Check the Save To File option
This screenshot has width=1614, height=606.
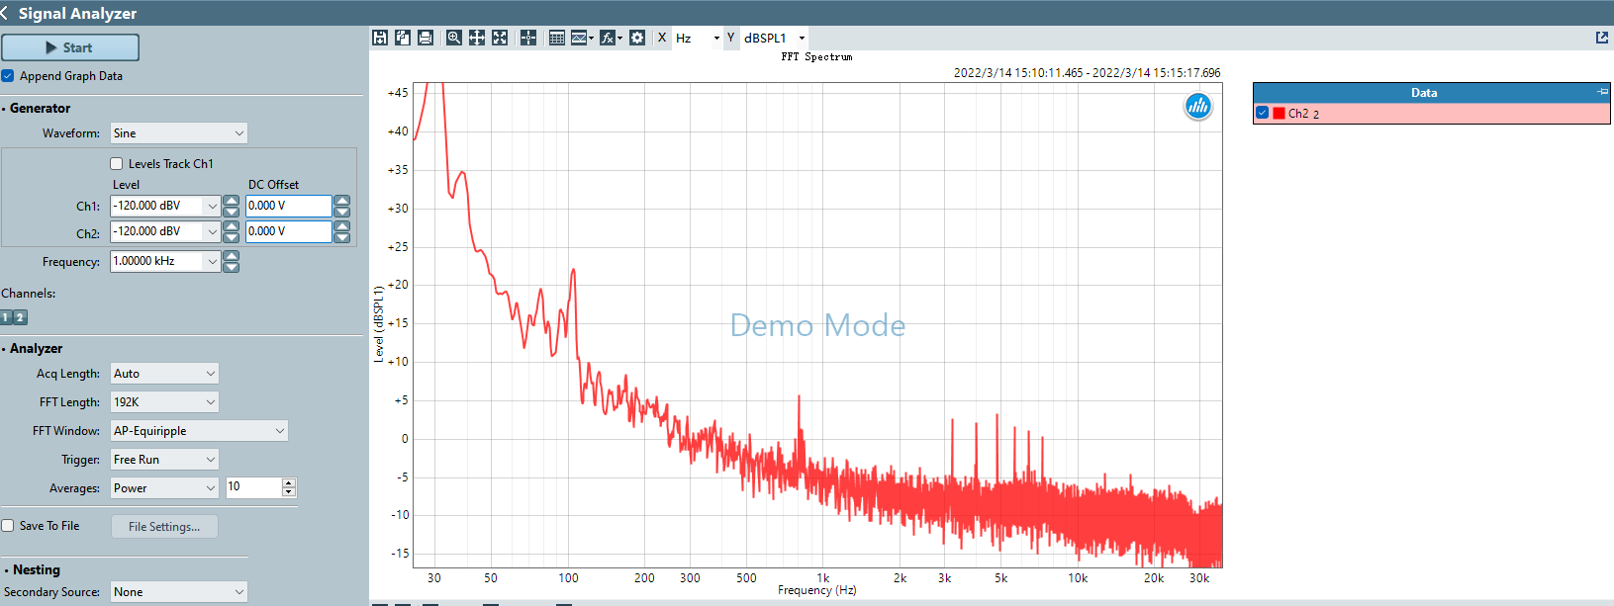pyautogui.click(x=8, y=526)
